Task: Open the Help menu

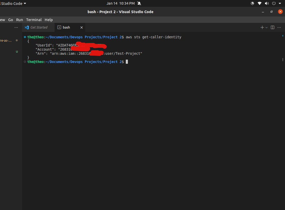Action: point(49,20)
